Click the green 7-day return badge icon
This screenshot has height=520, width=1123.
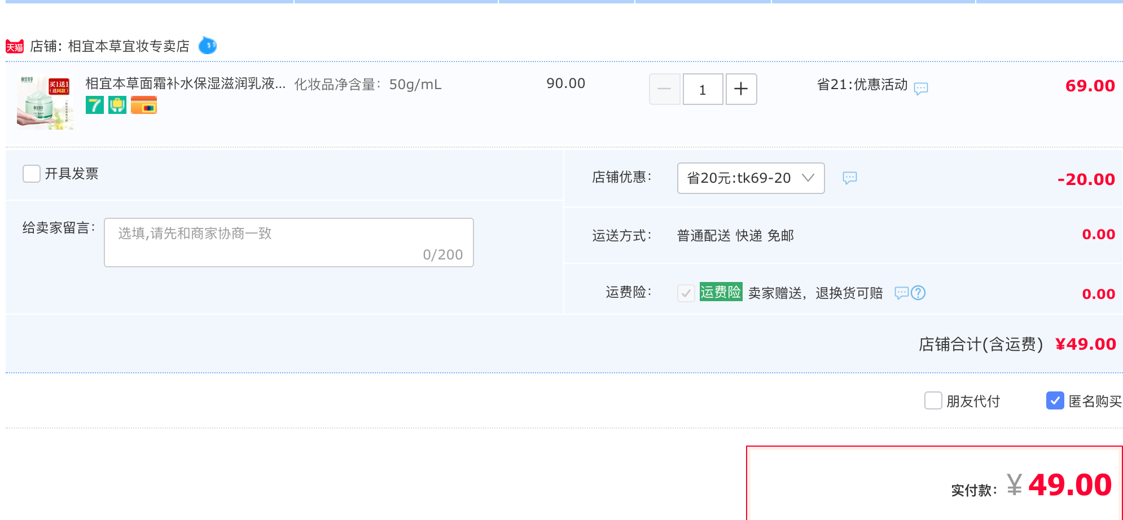pyautogui.click(x=95, y=105)
